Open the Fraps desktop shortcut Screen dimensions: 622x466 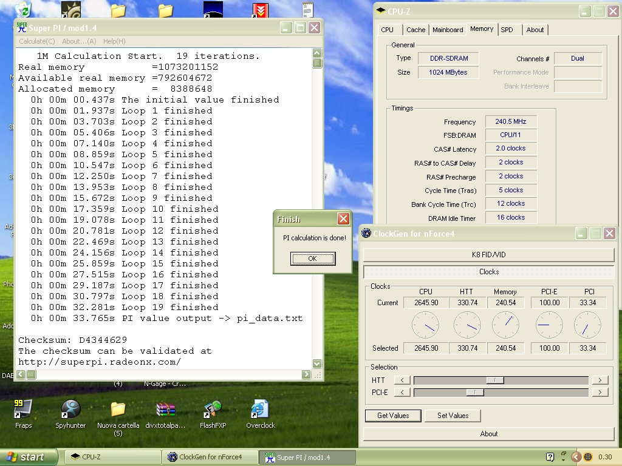pos(23,414)
